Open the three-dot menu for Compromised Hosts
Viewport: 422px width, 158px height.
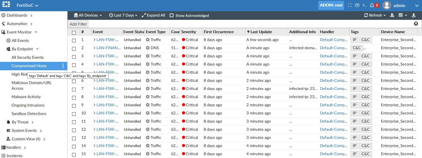coord(63,66)
